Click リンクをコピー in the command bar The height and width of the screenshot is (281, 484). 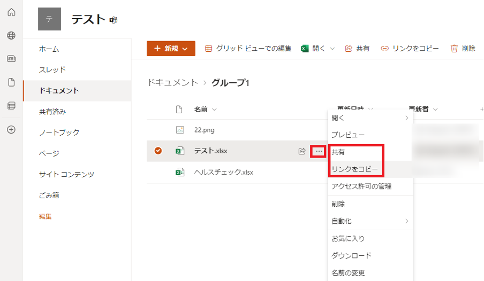coord(410,49)
